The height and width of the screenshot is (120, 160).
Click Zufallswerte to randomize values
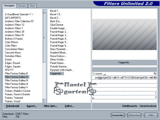coord(129,106)
